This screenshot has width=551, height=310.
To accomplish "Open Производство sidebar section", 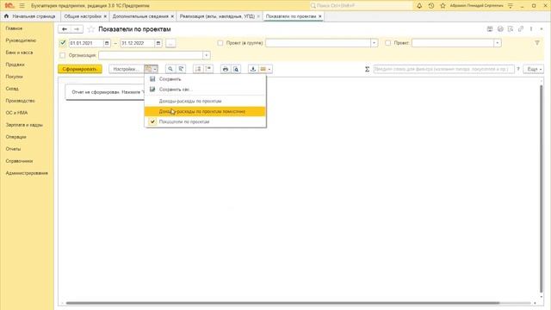I will coord(20,101).
